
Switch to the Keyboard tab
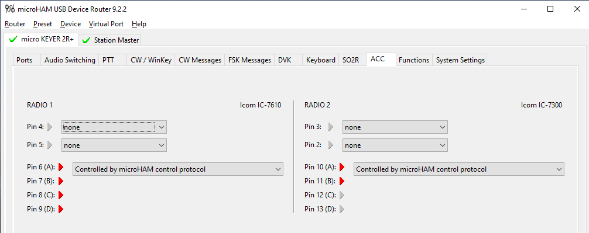[x=320, y=60]
